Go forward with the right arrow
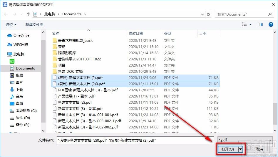The image size is (278, 157). [14, 14]
